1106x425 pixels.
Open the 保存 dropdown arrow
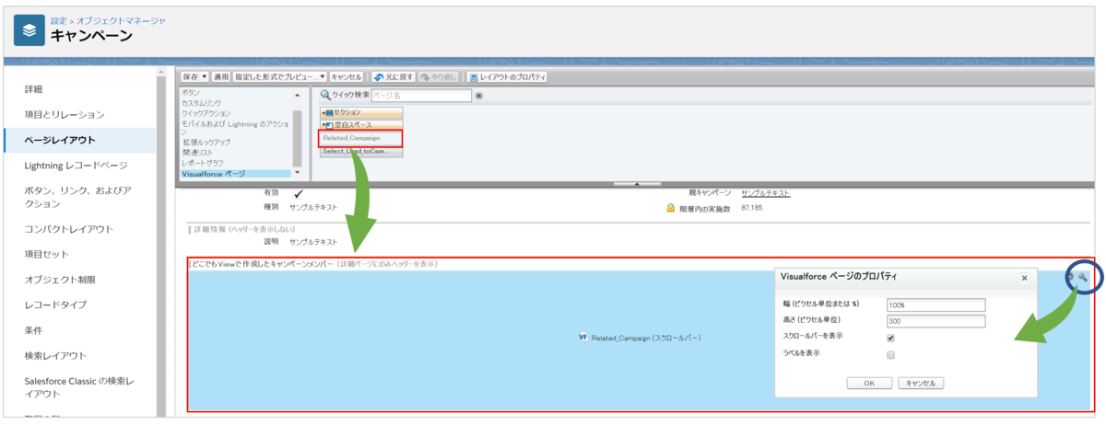coord(205,76)
